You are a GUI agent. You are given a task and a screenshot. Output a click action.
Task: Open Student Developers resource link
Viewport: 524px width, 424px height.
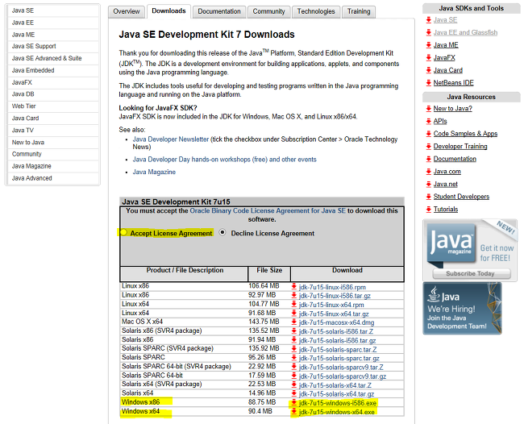[461, 197]
